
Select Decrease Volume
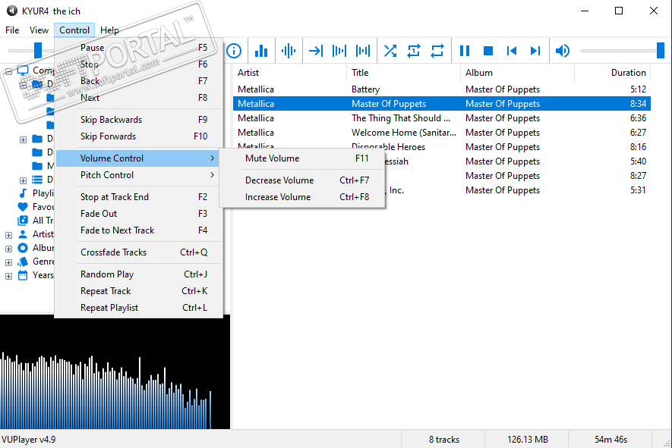302,180
